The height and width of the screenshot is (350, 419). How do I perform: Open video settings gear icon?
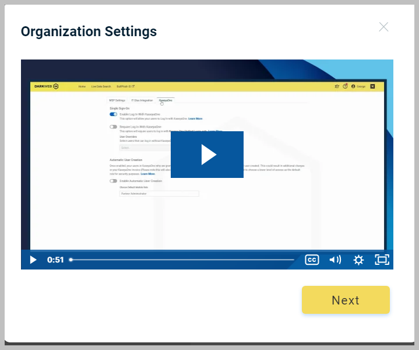tap(358, 260)
